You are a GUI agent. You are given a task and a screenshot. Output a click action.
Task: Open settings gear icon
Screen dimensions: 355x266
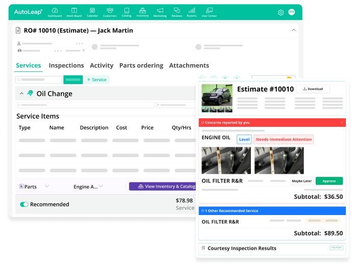pyautogui.click(x=281, y=12)
